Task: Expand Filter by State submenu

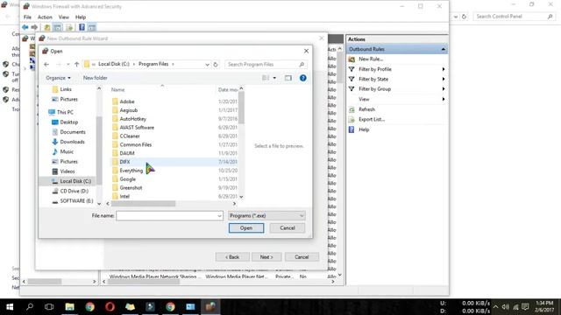Action: [444, 79]
